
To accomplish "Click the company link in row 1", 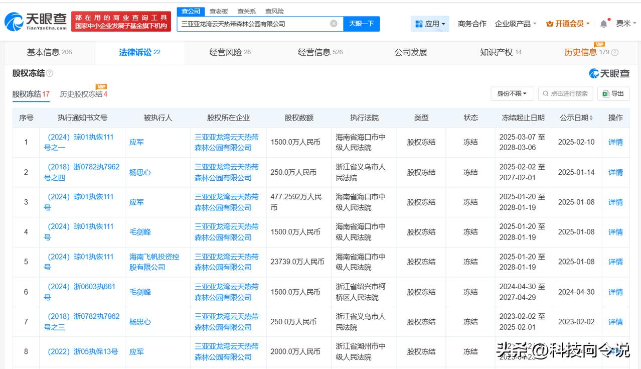I will click(227, 142).
